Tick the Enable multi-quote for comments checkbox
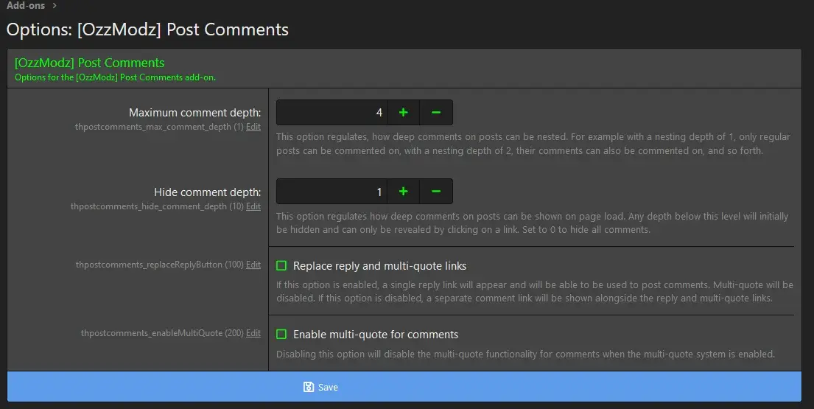The image size is (814, 409). tap(281, 334)
